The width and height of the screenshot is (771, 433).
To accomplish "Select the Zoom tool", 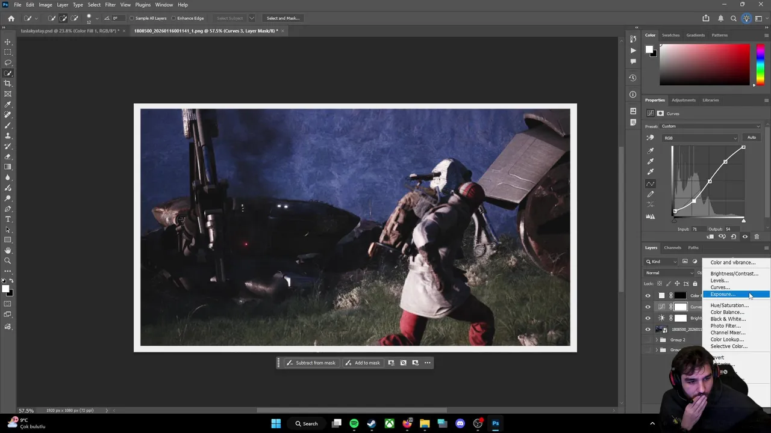I will [8, 260].
